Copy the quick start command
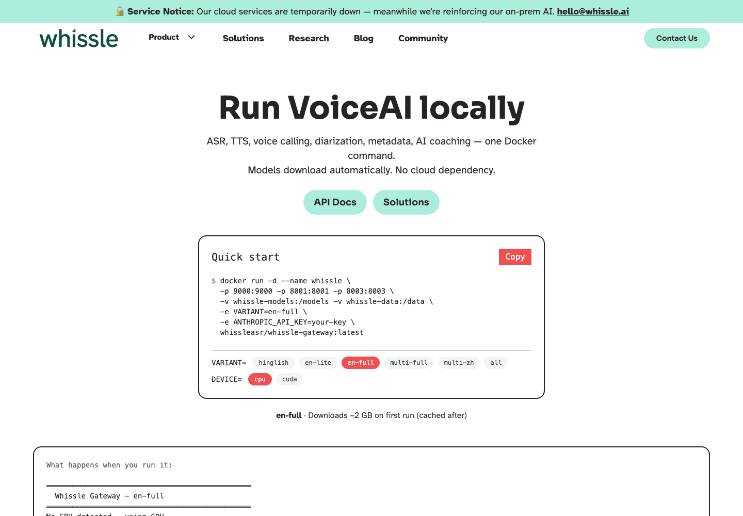The height and width of the screenshot is (516, 743). click(515, 257)
